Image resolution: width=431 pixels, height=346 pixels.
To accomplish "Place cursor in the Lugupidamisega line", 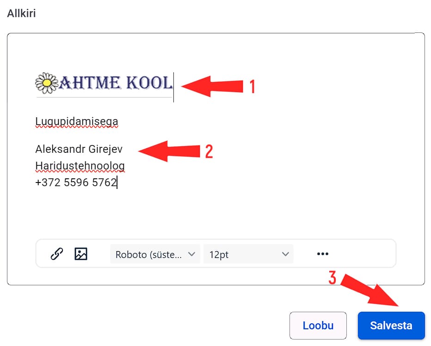I will [77, 122].
